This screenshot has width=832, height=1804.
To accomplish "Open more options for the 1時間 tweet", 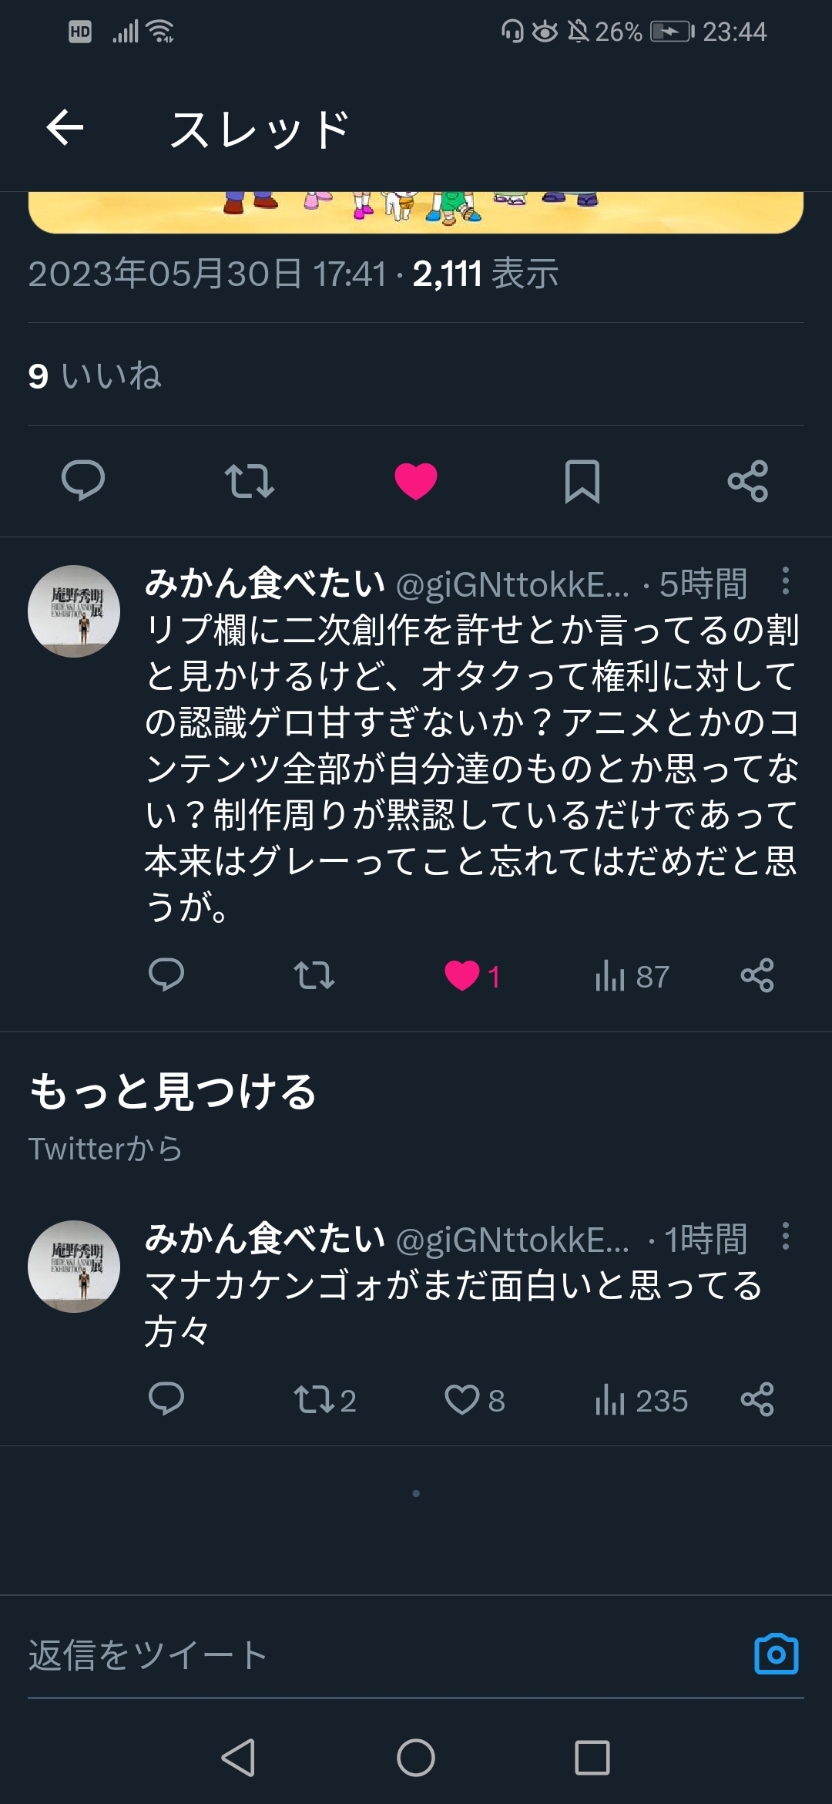I will click(785, 1236).
